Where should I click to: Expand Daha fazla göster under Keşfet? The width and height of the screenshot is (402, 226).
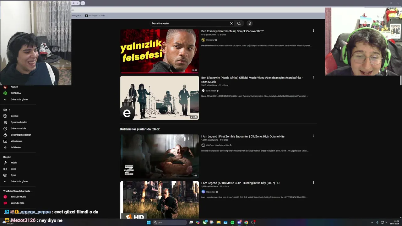click(19, 181)
